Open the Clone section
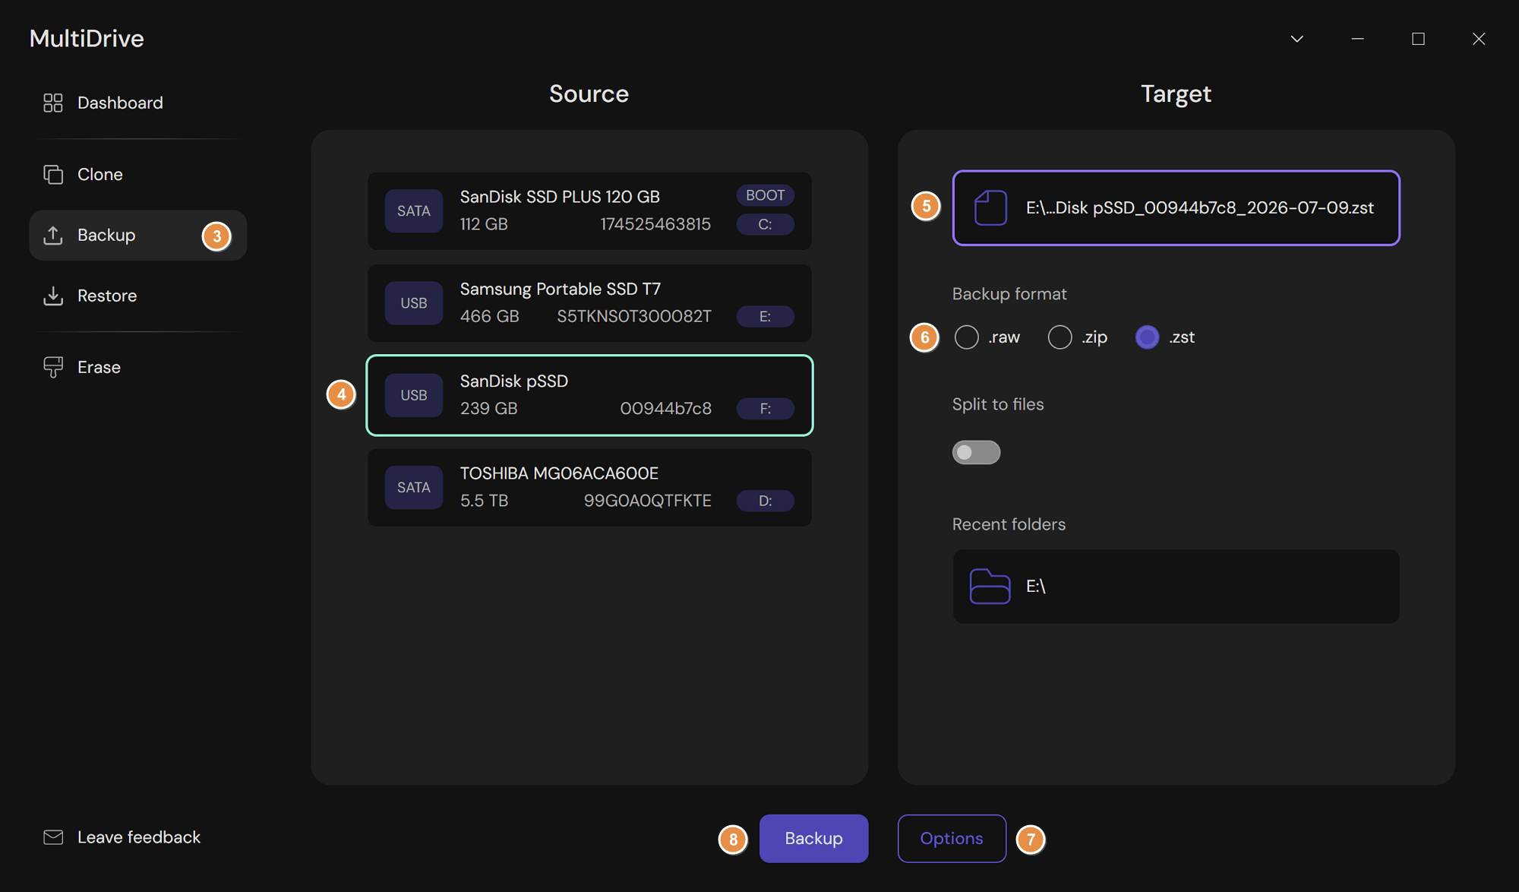Screen dimensions: 1519x892 138,174
